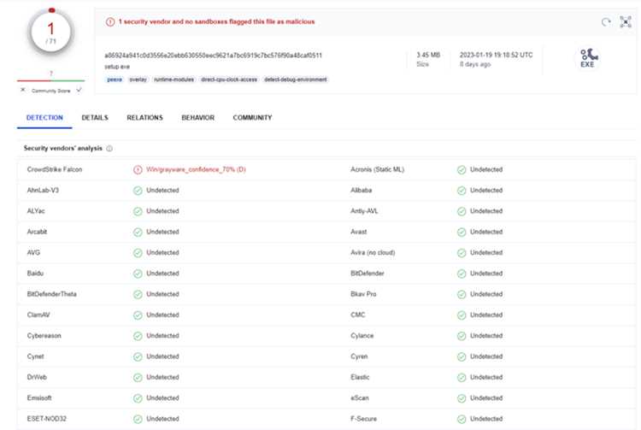Click the green check icon for ALYac
641x430 pixels.
coord(138,211)
